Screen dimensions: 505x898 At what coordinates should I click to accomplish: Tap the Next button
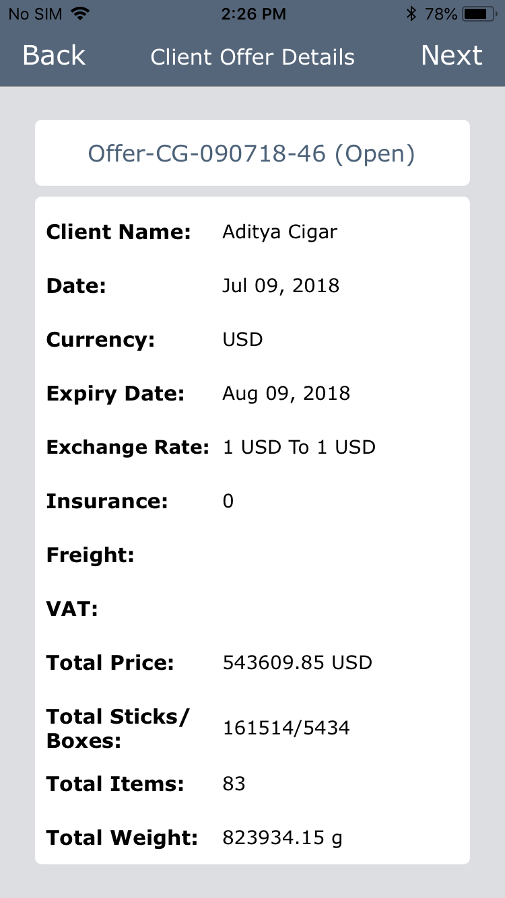pos(451,55)
